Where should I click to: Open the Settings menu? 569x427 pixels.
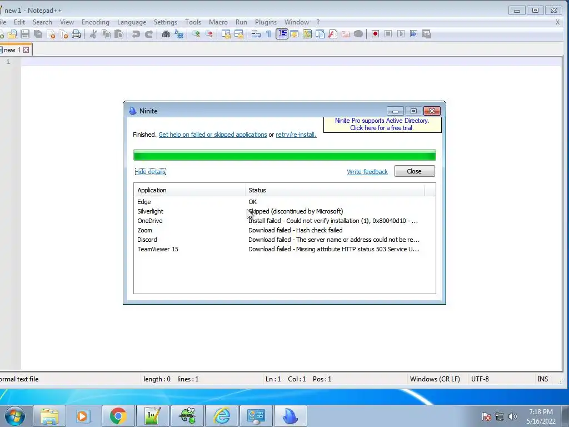click(166, 22)
